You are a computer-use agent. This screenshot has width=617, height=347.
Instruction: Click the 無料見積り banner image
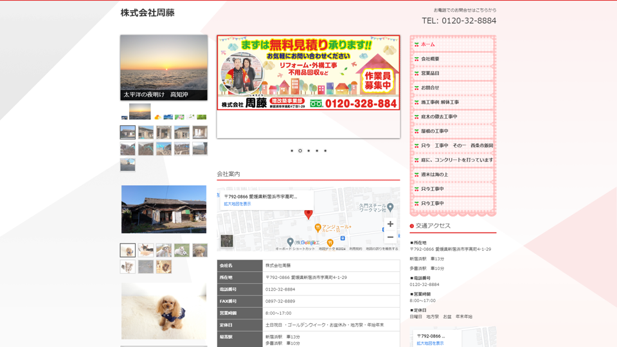tap(308, 73)
